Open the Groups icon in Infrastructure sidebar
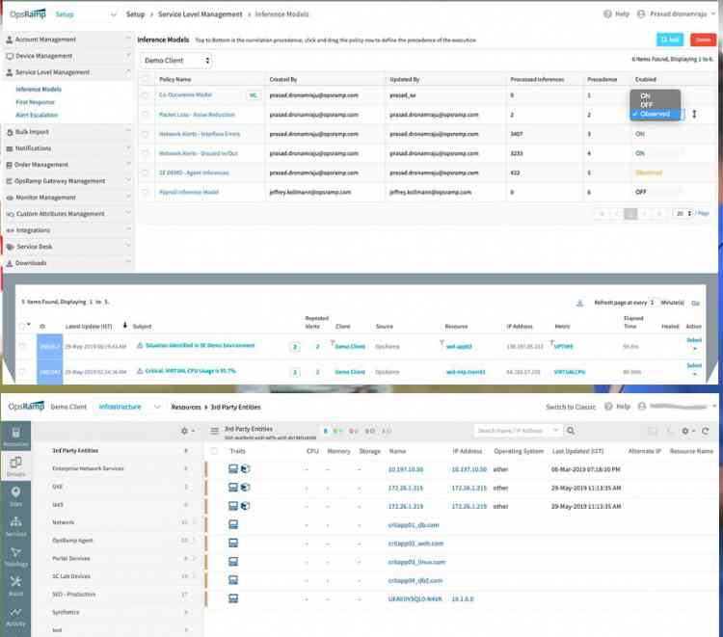The image size is (723, 637). 15,463
